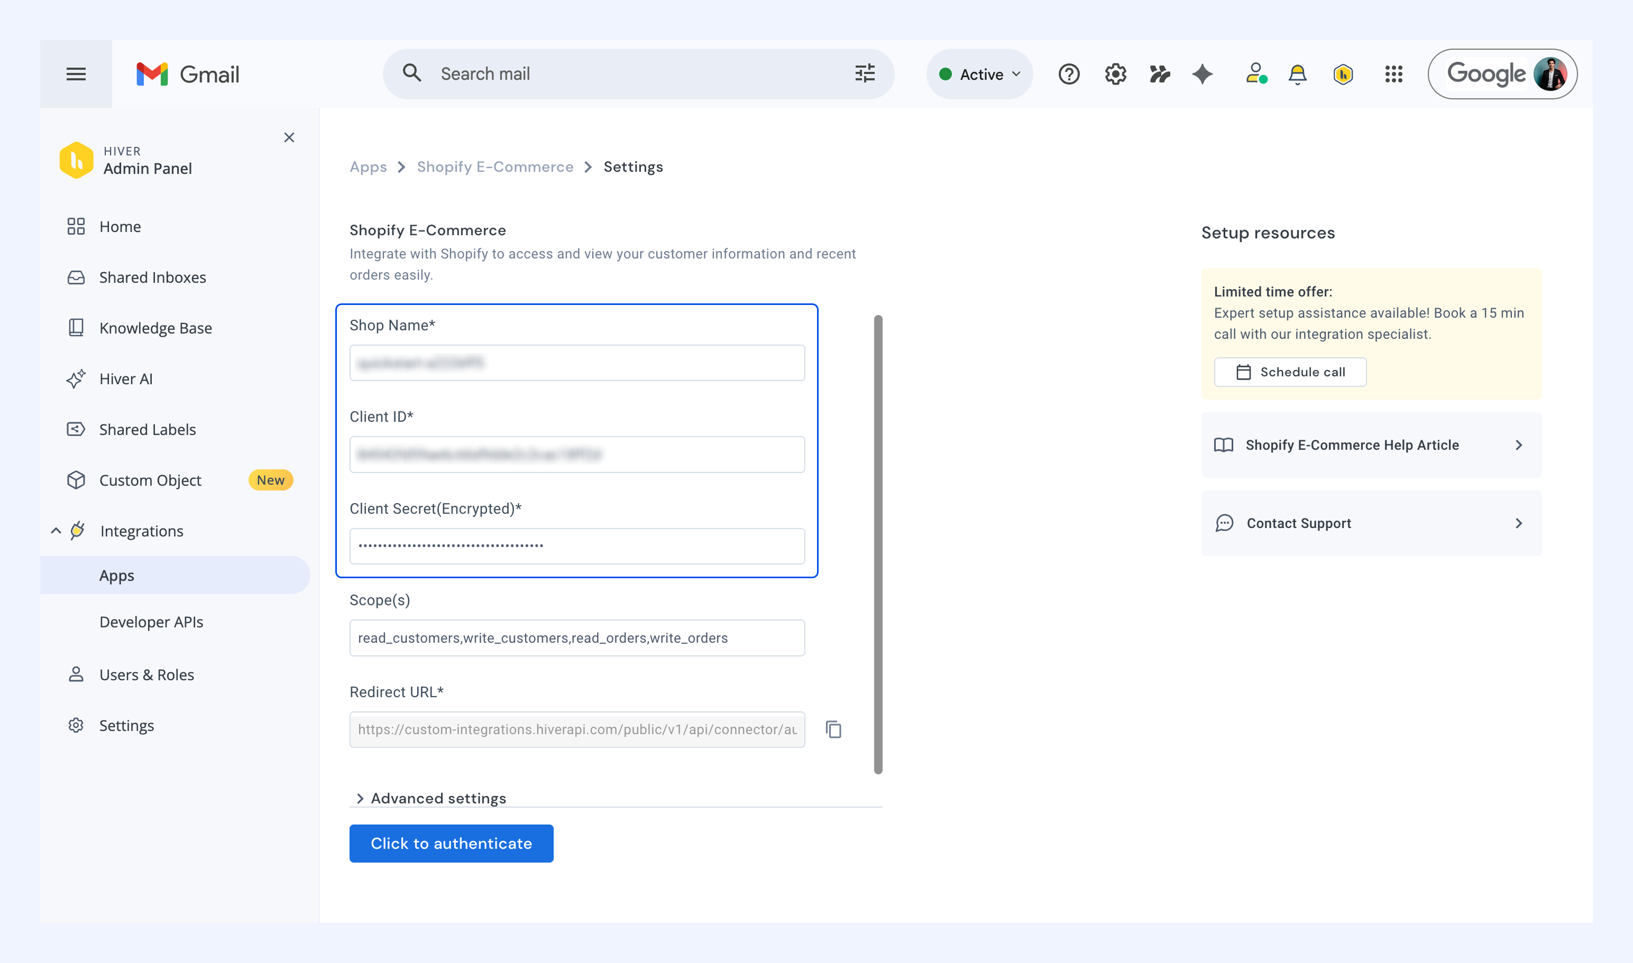The width and height of the screenshot is (1633, 963).
Task: Open Shopify E-Commerce Help Article
Action: (x=1371, y=445)
